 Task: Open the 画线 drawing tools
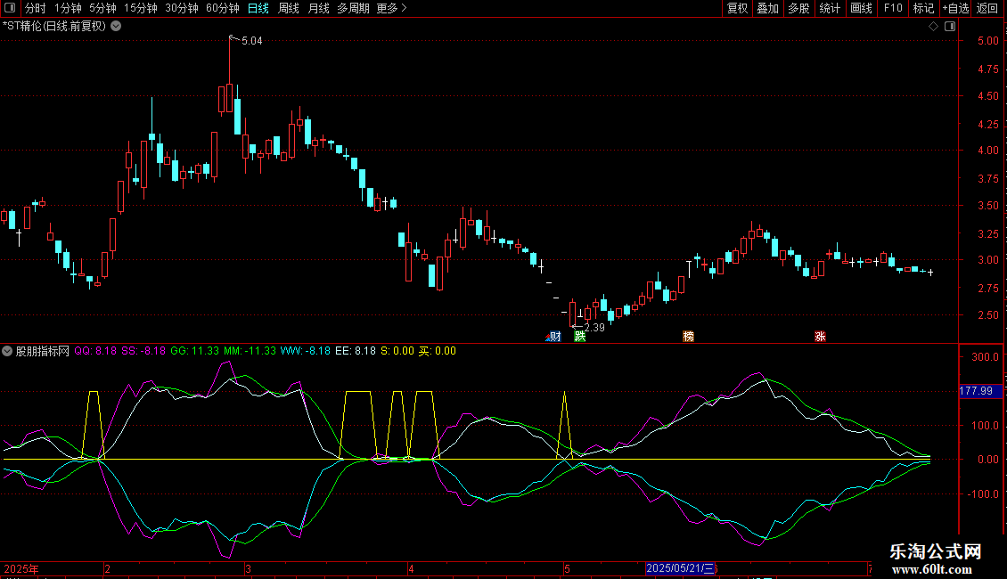[861, 8]
